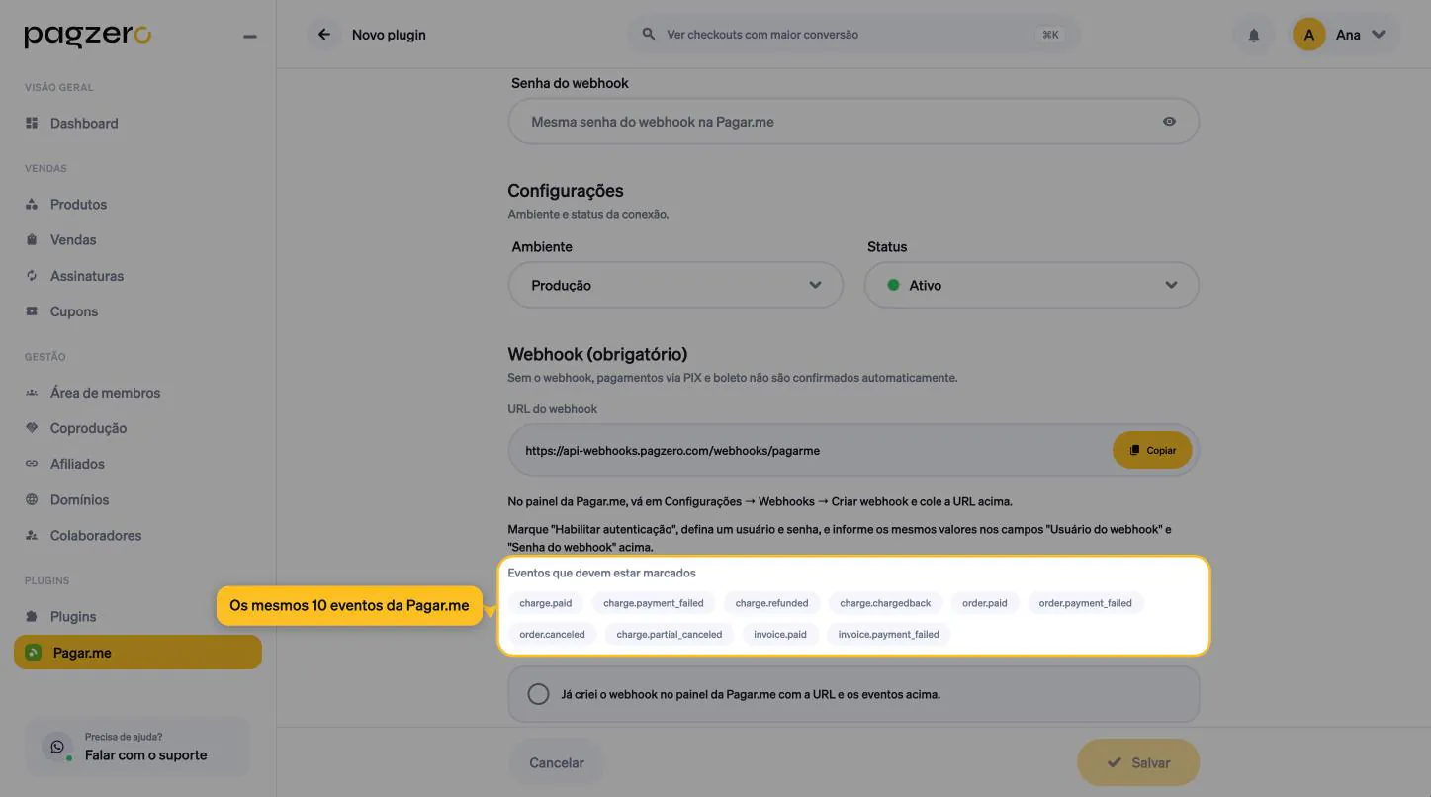Focus the Senha do webhook field
Viewport: 1431px width, 797px height.
[x=853, y=122]
